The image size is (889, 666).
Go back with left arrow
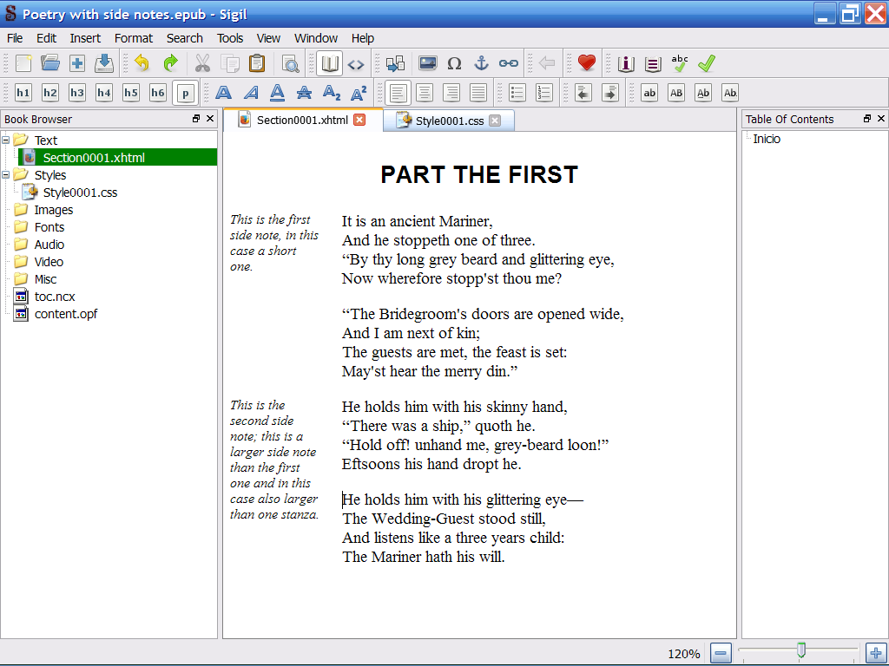(x=547, y=63)
